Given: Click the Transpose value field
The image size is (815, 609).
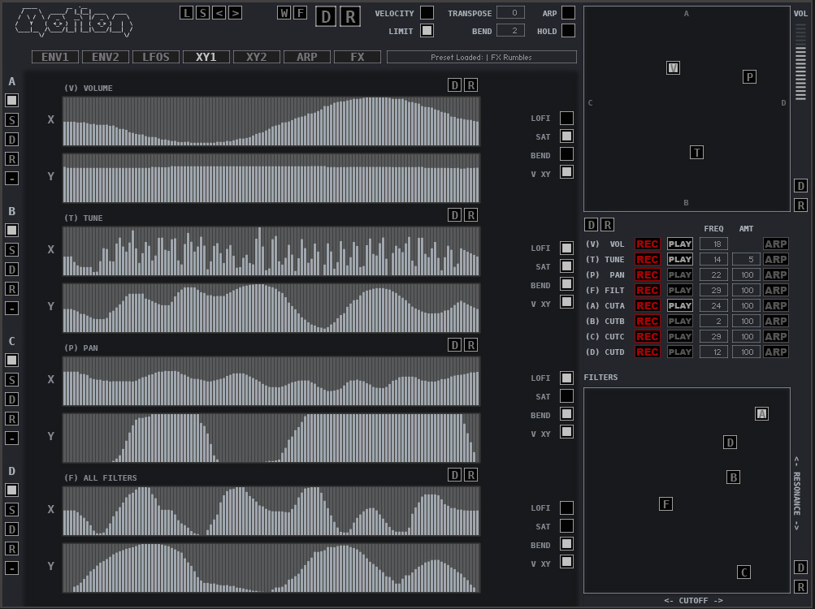Looking at the screenshot, I should (510, 13).
